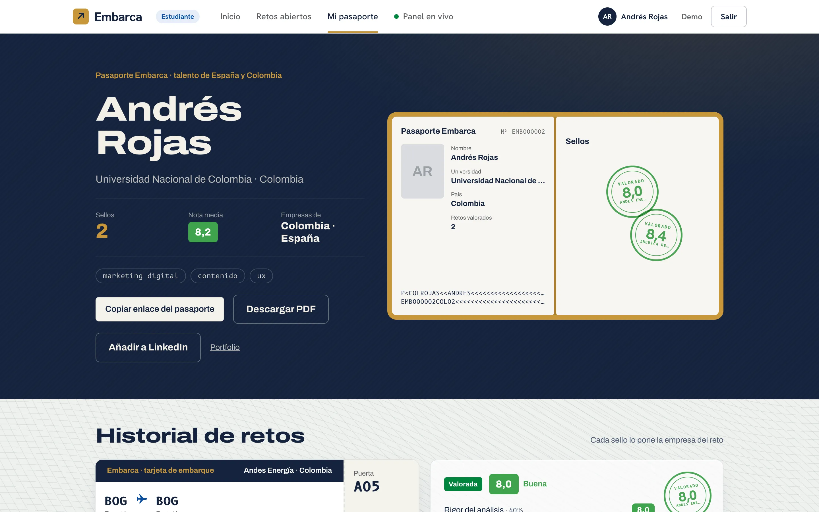Select the Mi pasaporte tab
Viewport: 819px width, 512px height.
353,16
